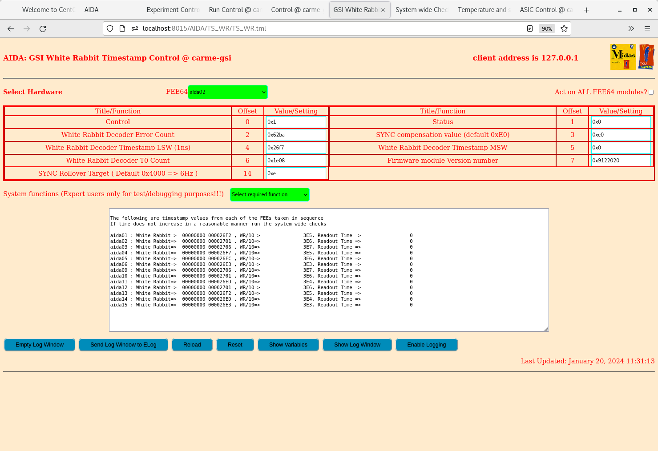
Task: Open reader view icon in the address bar
Action: tap(530, 28)
